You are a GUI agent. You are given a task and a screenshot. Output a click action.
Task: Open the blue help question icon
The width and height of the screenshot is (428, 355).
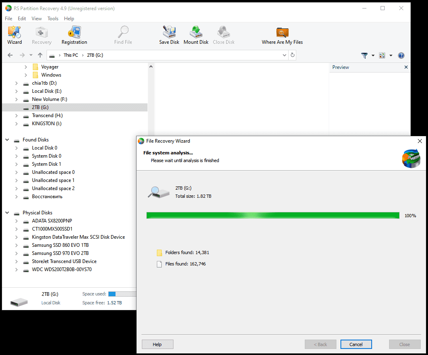[401, 56]
